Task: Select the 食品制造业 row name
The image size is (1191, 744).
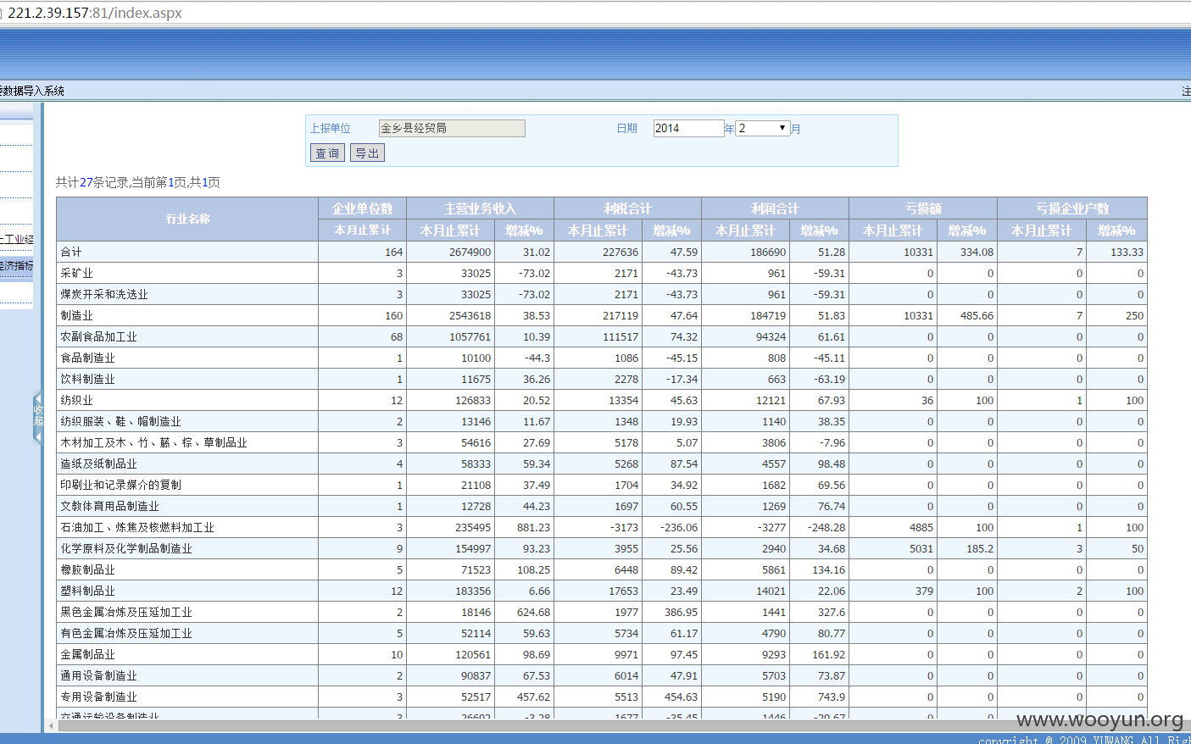Action: [87, 358]
